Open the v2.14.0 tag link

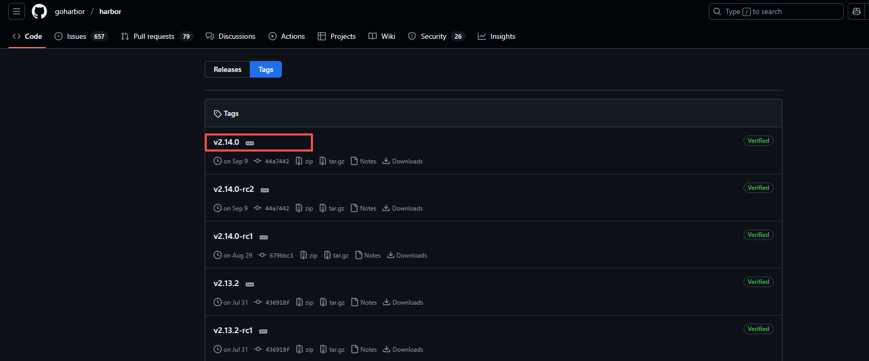click(226, 142)
